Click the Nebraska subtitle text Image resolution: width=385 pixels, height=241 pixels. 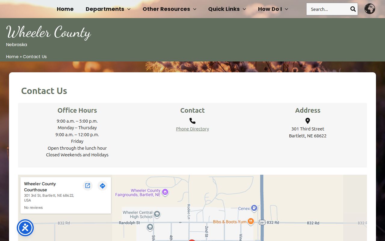pyautogui.click(x=17, y=45)
